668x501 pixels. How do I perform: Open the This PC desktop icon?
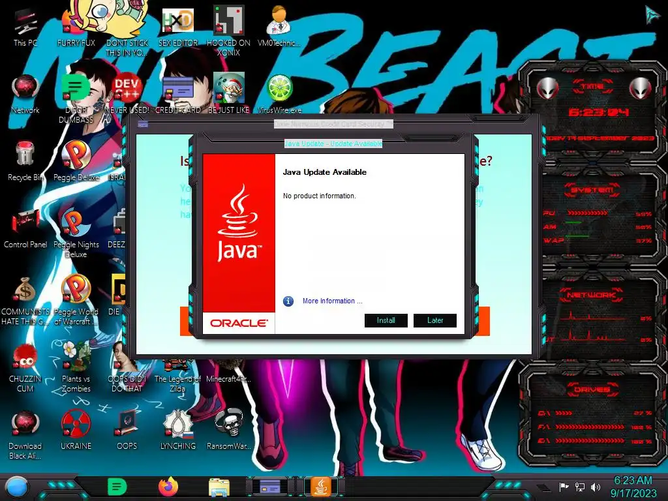pos(25,27)
